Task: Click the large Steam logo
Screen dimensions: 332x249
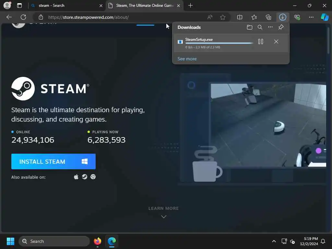Action: tap(50, 89)
